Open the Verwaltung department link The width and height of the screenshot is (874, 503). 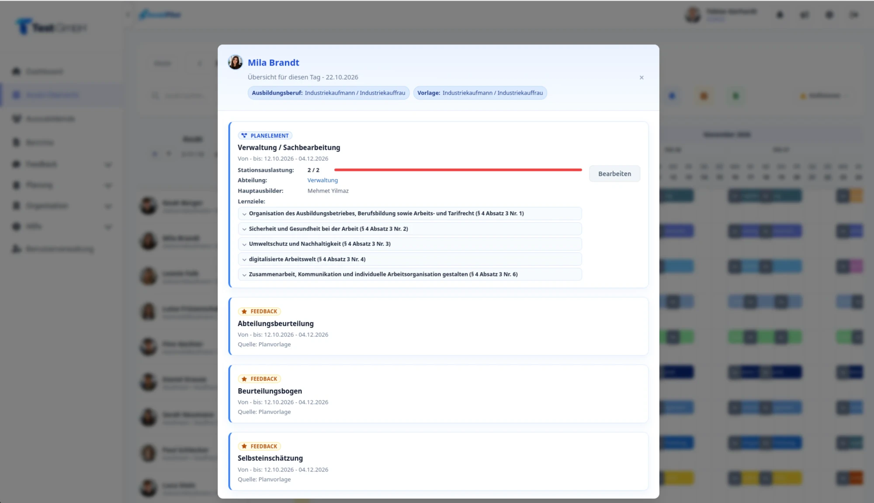[323, 180]
